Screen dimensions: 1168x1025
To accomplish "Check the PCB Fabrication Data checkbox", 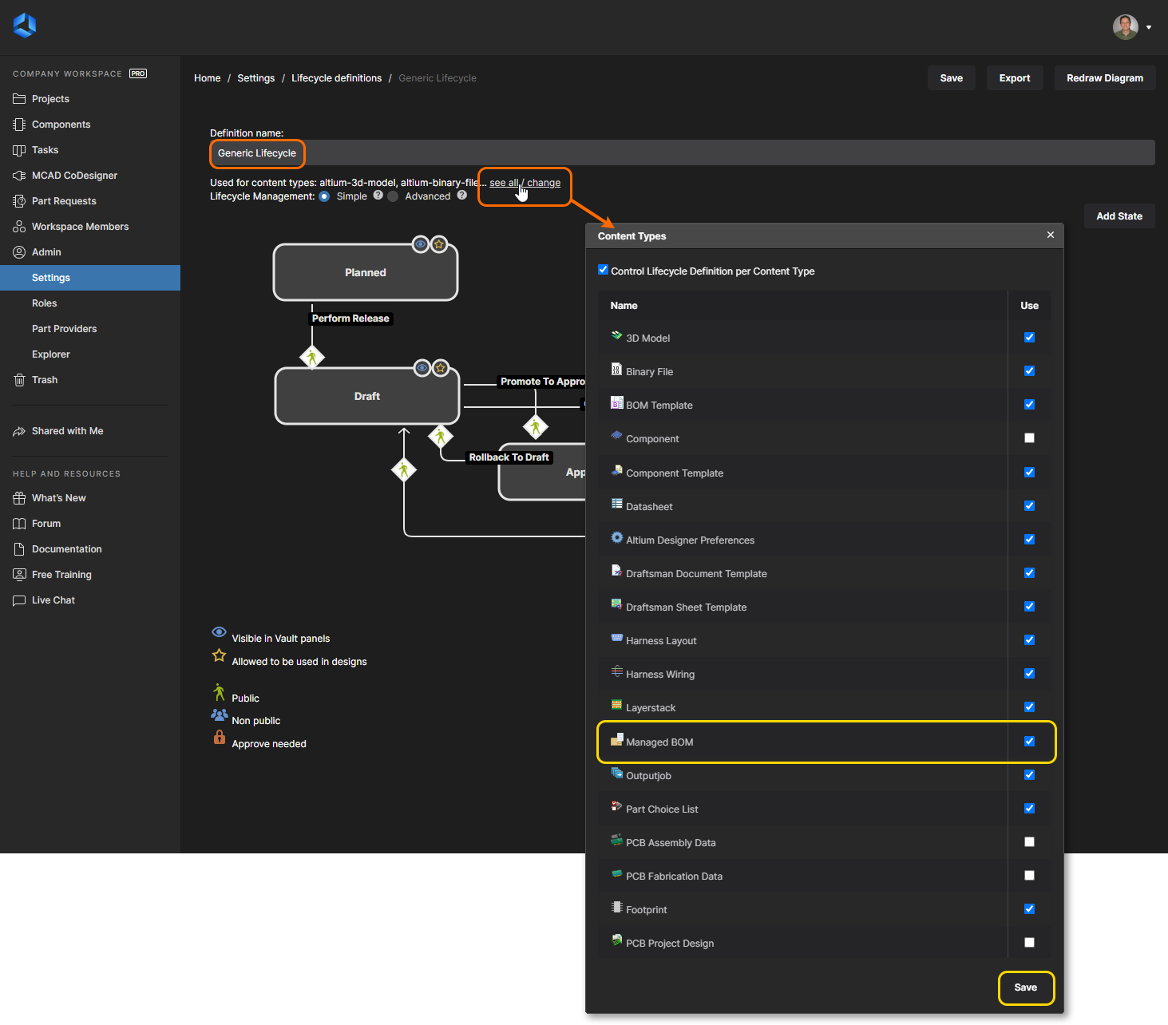I will pyautogui.click(x=1030, y=876).
